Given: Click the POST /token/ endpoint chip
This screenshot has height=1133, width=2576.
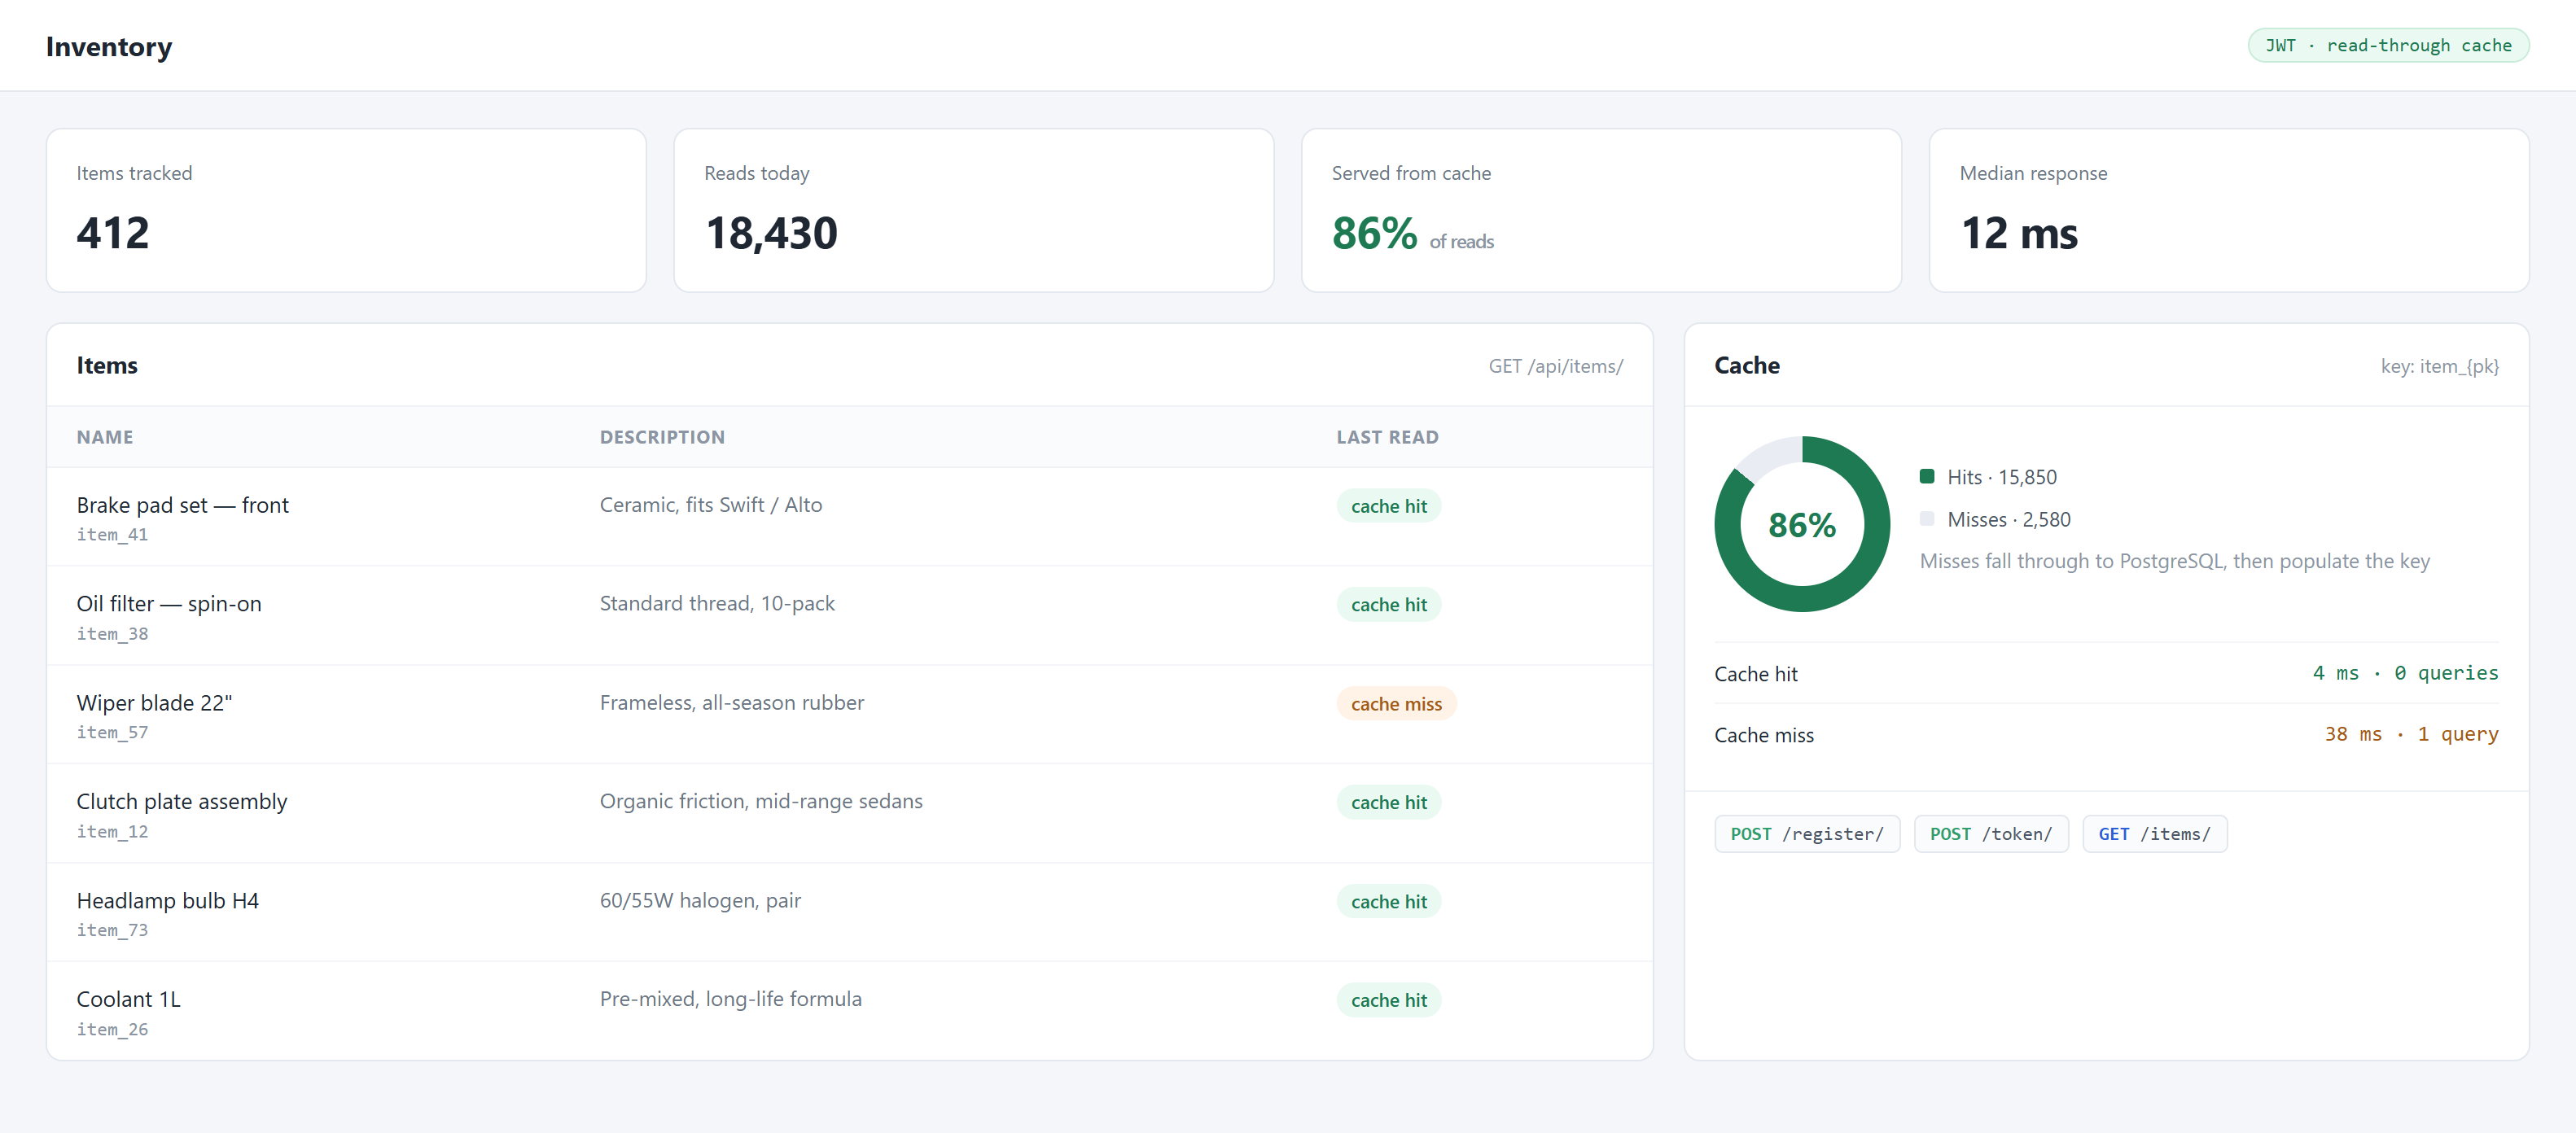Looking at the screenshot, I should point(1990,834).
